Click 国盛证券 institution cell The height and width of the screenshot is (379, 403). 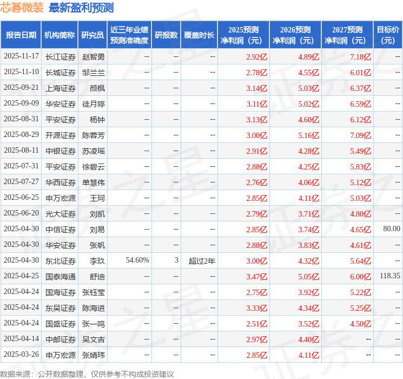(x=61, y=324)
